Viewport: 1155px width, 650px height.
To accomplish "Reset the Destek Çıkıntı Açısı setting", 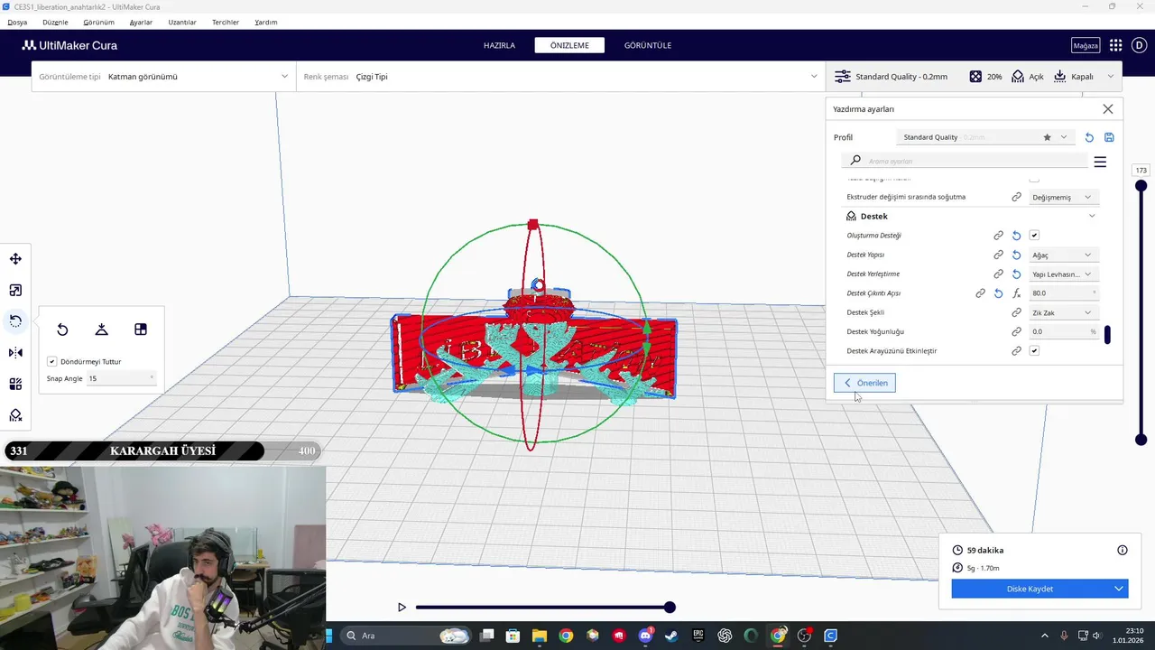I will tap(998, 293).
